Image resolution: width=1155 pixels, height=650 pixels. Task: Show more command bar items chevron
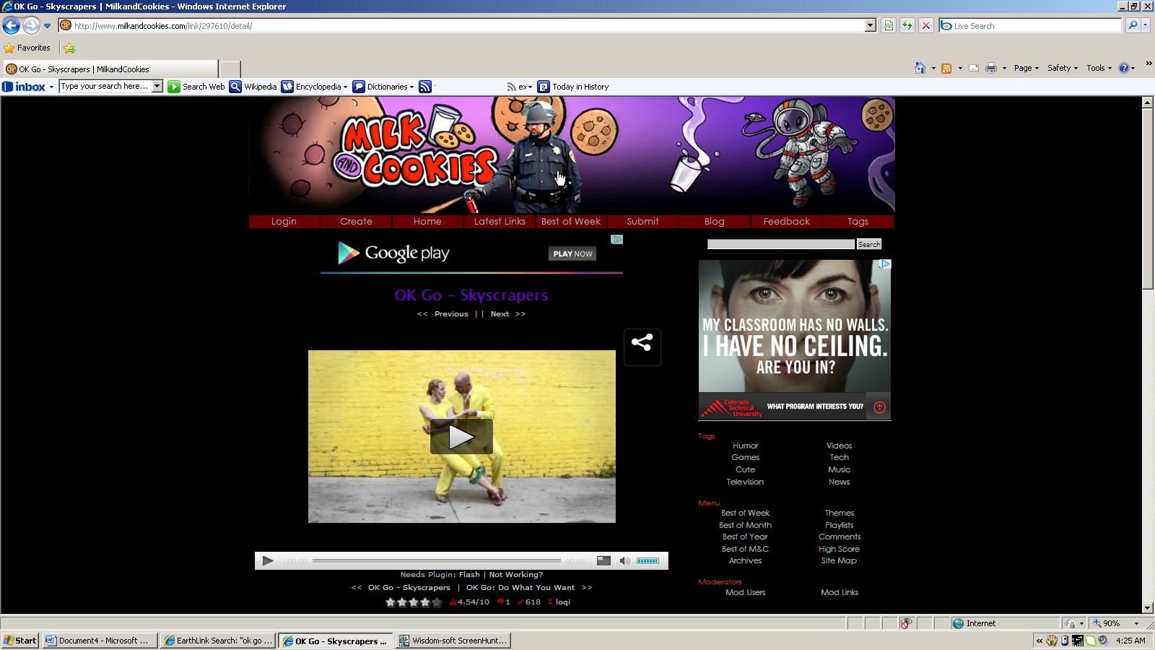click(1149, 64)
